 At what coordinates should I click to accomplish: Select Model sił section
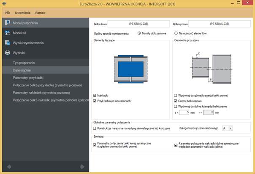pyautogui.click(x=46, y=33)
